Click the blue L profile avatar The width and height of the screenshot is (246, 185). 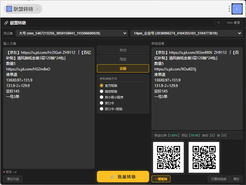pyautogui.click(x=237, y=9)
